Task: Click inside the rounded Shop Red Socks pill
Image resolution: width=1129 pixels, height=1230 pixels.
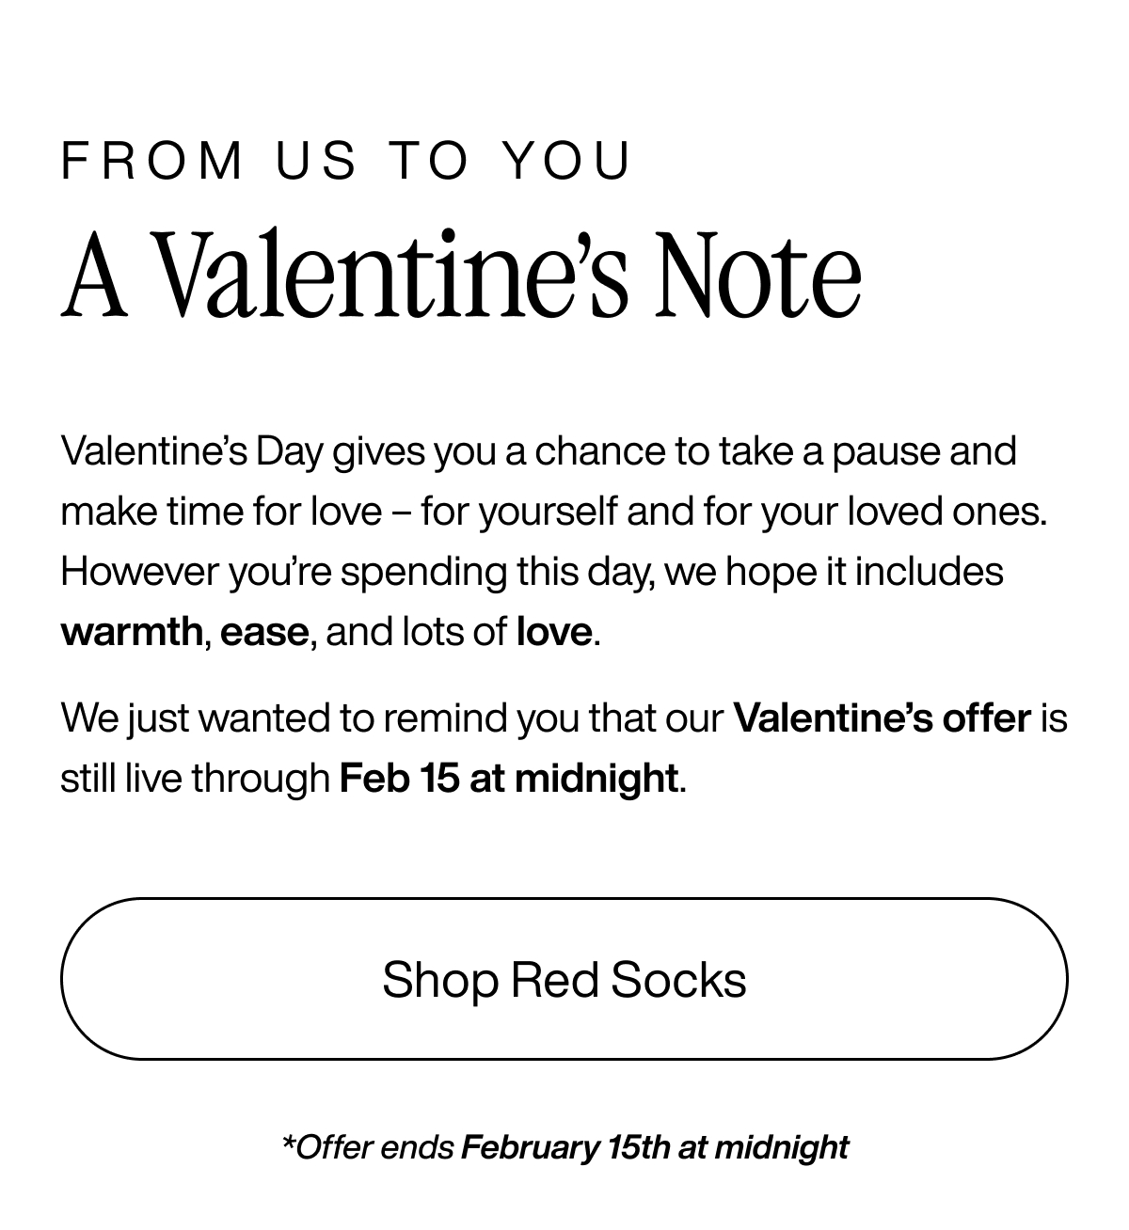Action: click(564, 978)
